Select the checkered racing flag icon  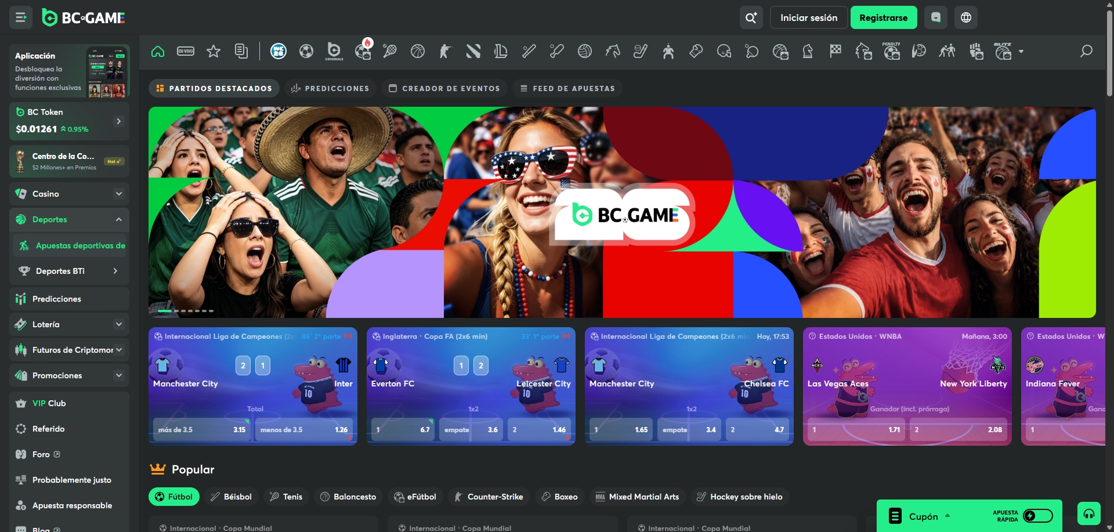(x=835, y=52)
